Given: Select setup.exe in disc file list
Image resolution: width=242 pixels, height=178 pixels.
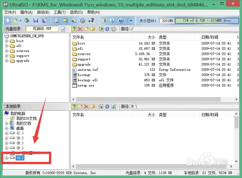Looking at the screenshot, I should click(86, 85).
